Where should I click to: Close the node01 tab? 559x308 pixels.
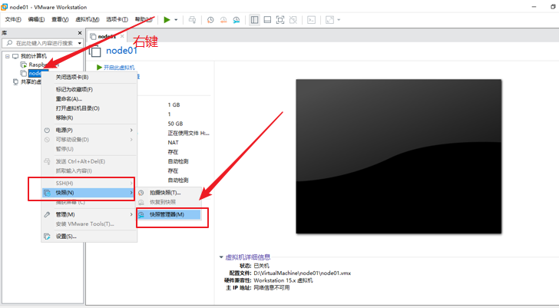[122, 36]
